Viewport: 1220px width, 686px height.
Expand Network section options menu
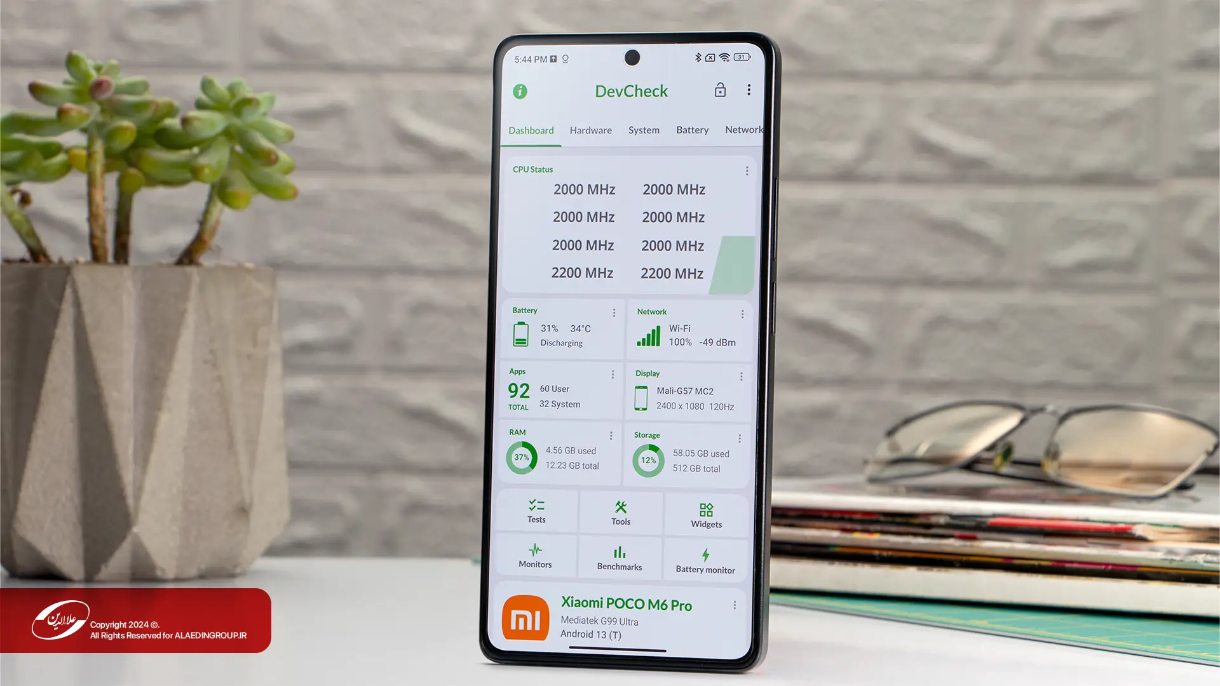(x=741, y=313)
